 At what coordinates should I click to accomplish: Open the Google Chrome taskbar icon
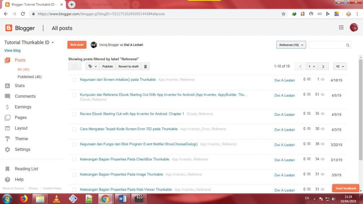pyautogui.click(x=105, y=199)
